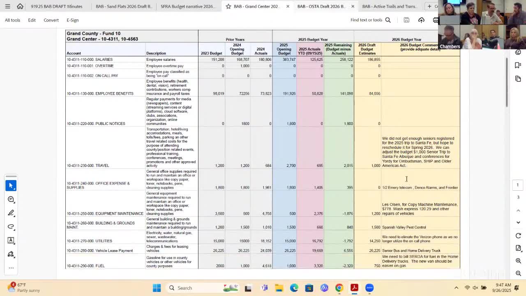Screen dimensions: 526x296
Task: Zoom in on the document
Action: (x=518, y=261)
